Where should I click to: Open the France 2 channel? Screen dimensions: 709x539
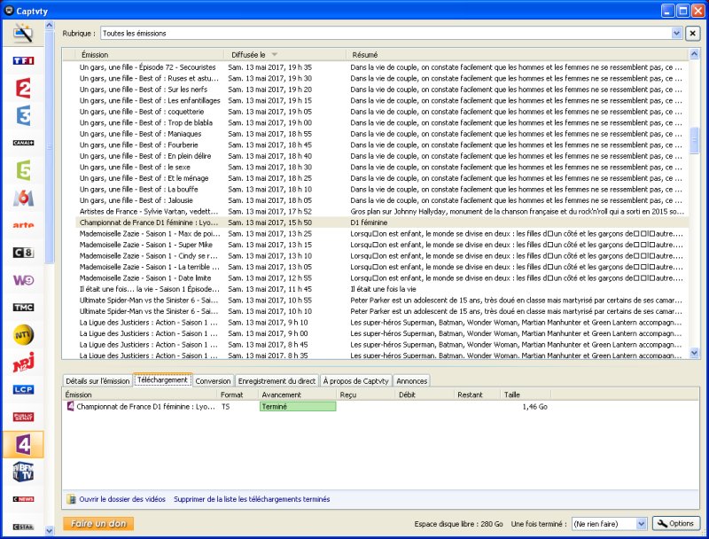point(23,88)
